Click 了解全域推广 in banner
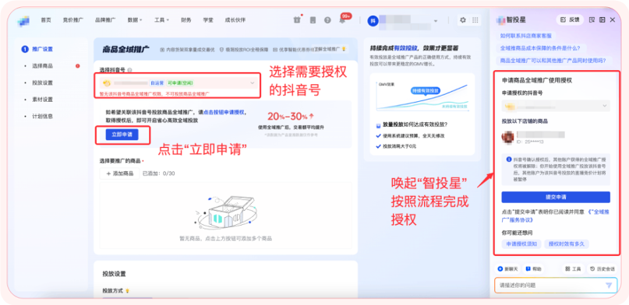This screenshot has width=629, height=305. (x=327, y=49)
